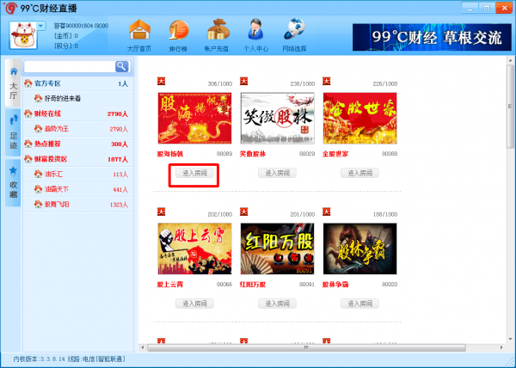Click the [金币]:0 coin balance text
The width and height of the screenshot is (516, 368).
coord(66,36)
